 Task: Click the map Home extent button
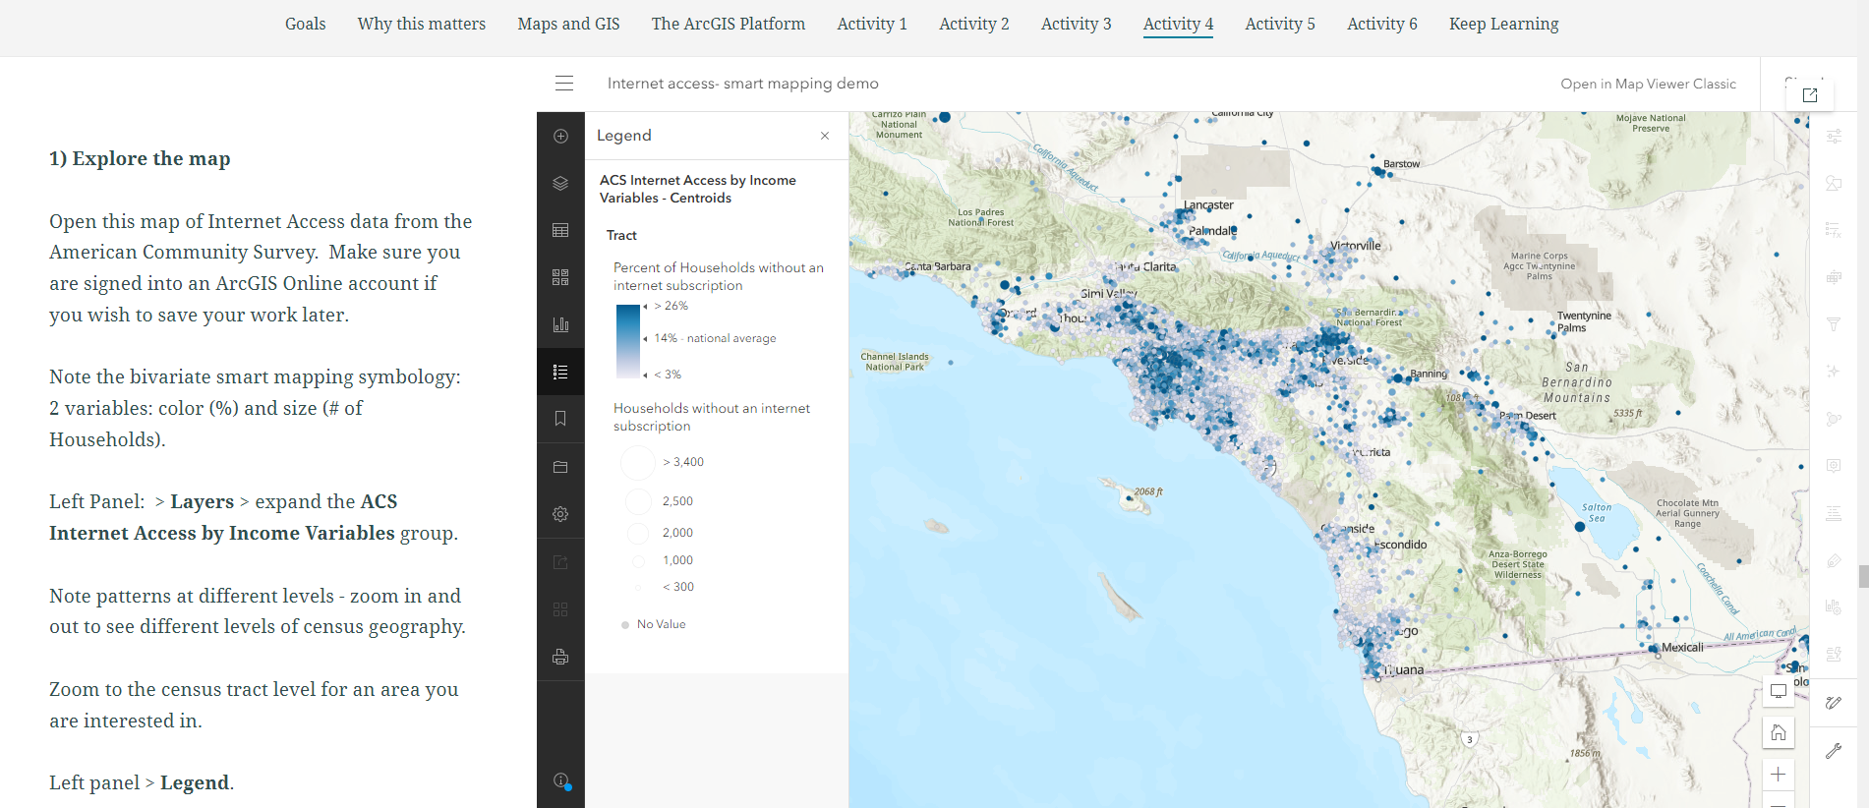click(1778, 732)
